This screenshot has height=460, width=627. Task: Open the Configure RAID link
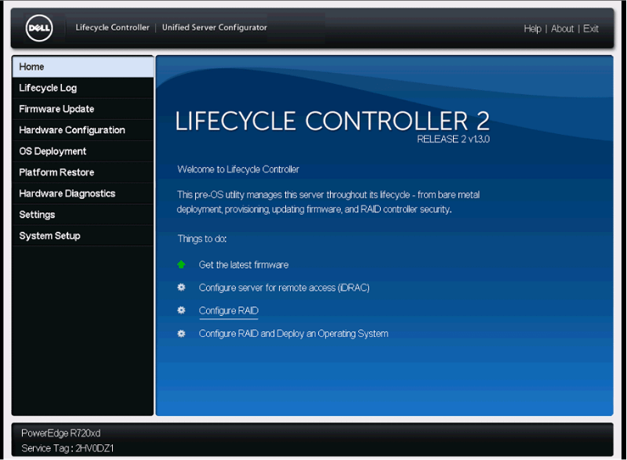coord(227,310)
